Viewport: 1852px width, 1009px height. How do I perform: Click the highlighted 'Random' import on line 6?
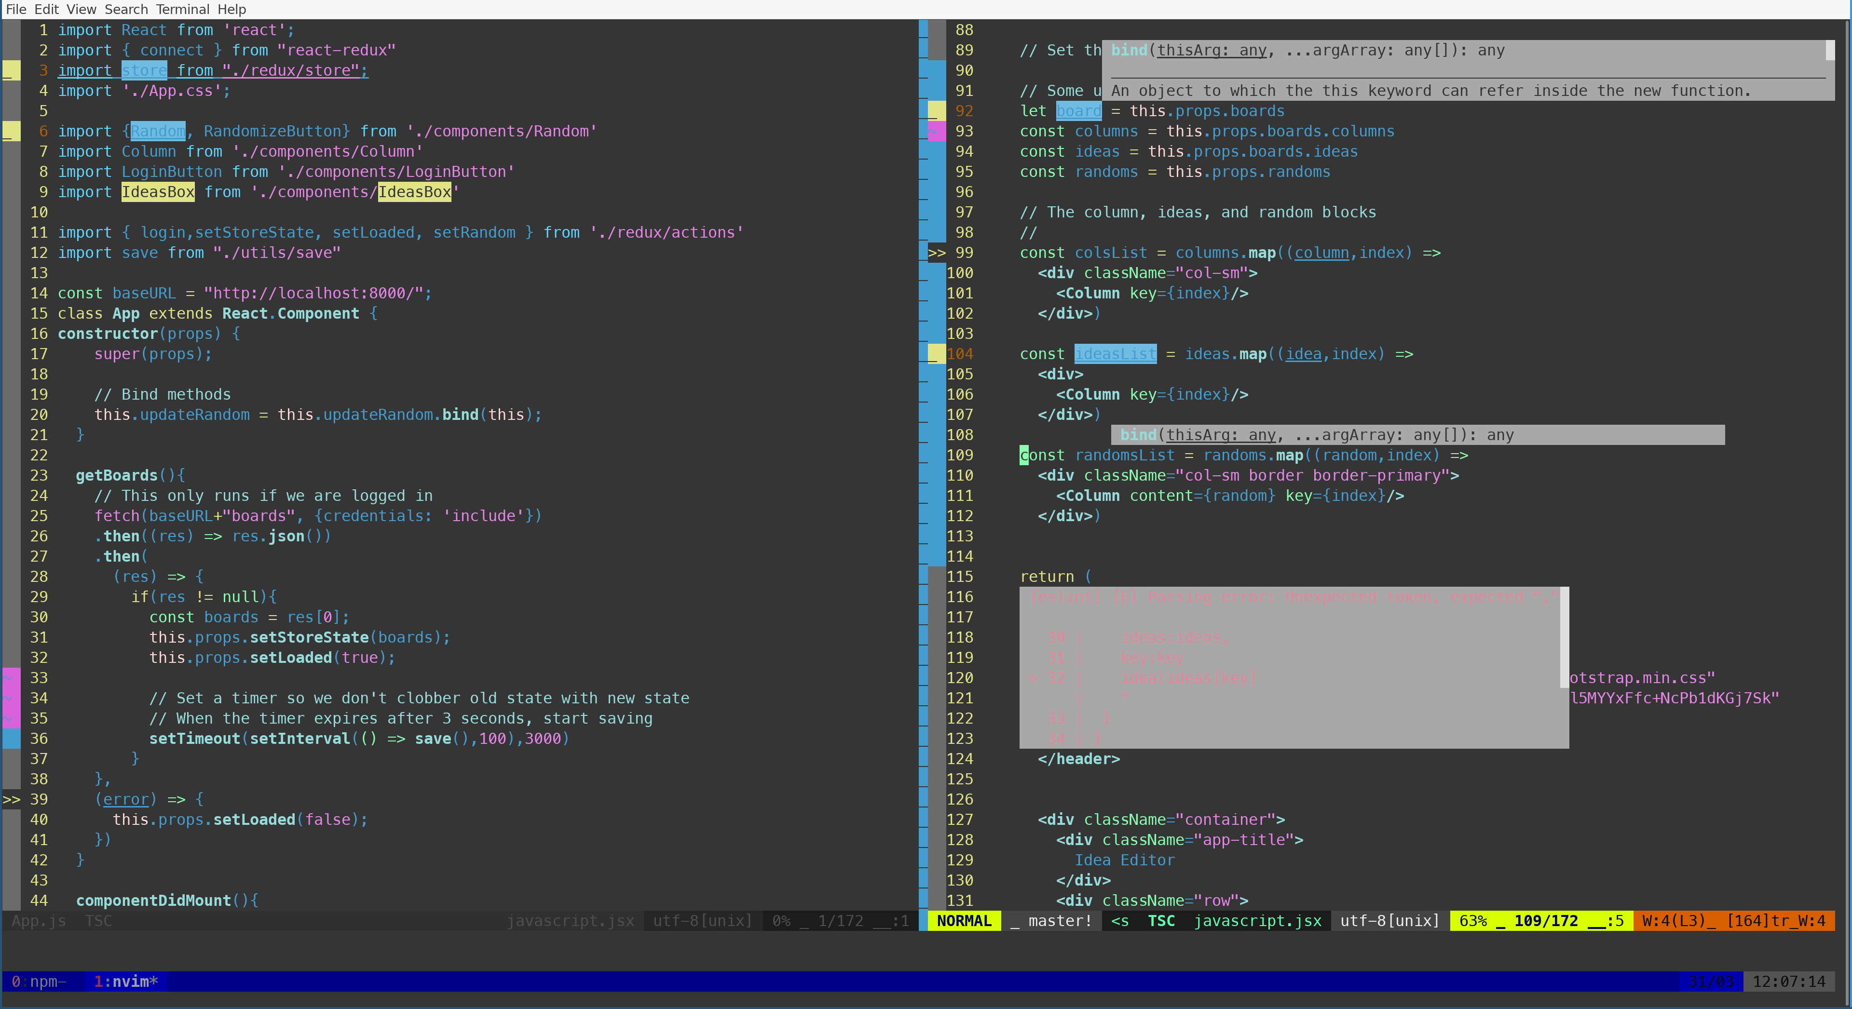click(158, 132)
